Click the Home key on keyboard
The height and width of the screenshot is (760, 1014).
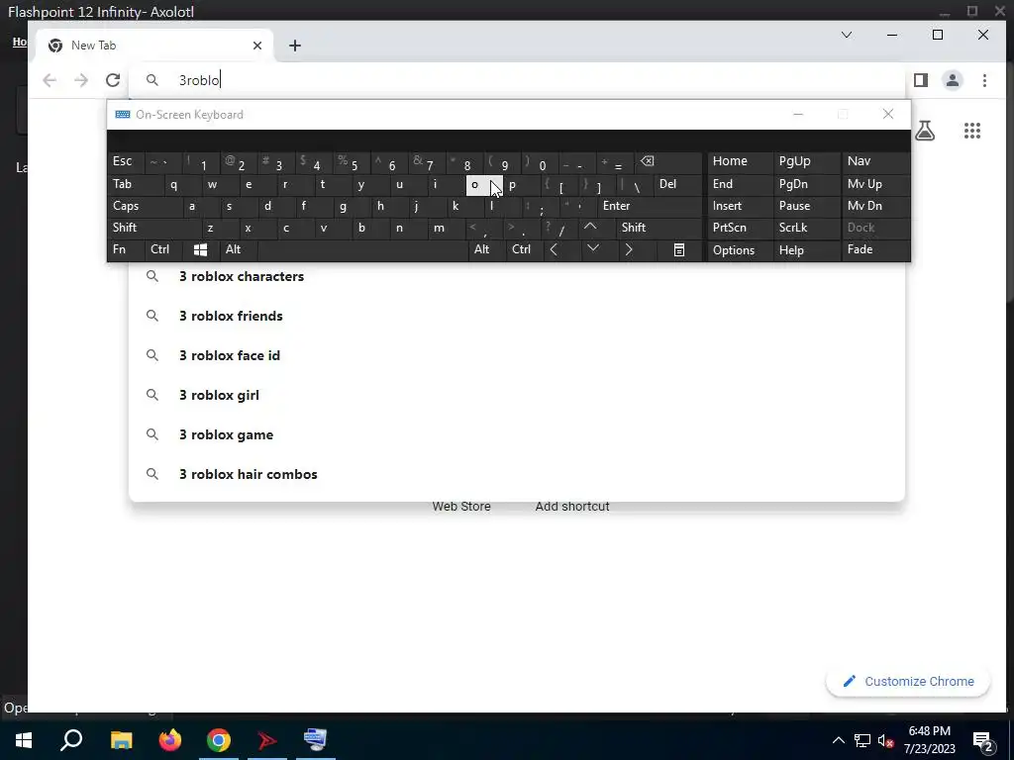(x=739, y=161)
